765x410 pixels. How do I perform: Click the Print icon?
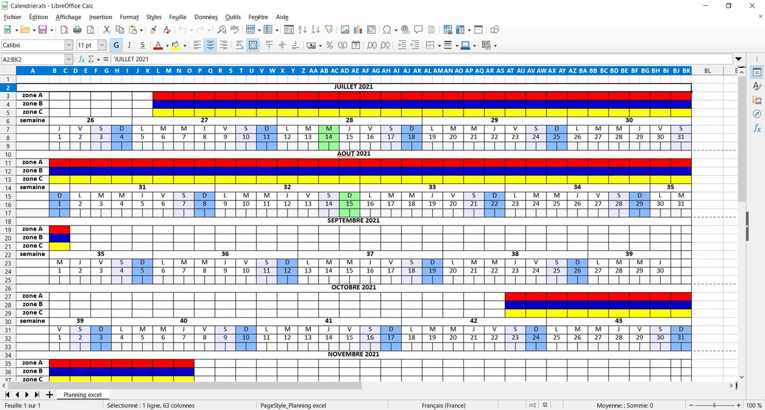pyautogui.click(x=77, y=29)
